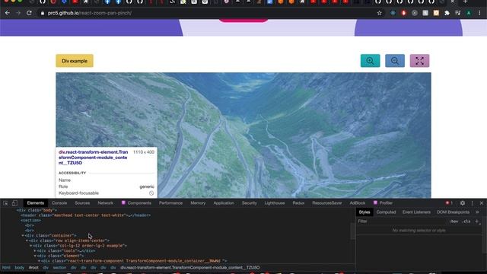Open the AdBlock DevTools tab

point(357,203)
